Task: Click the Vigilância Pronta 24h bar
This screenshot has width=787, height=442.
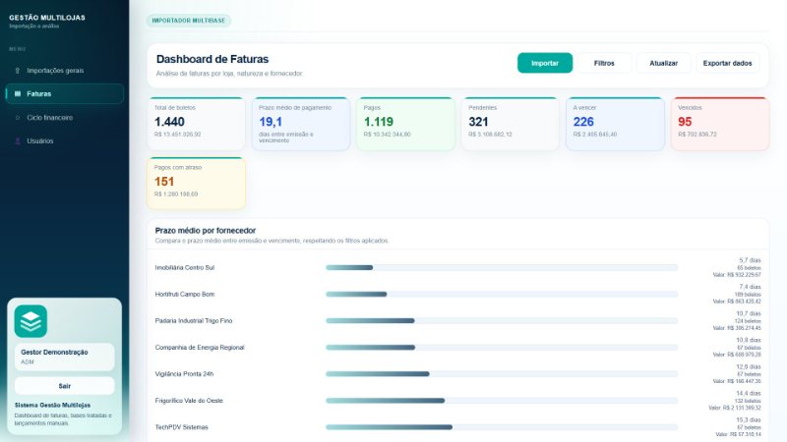Action: coord(502,374)
